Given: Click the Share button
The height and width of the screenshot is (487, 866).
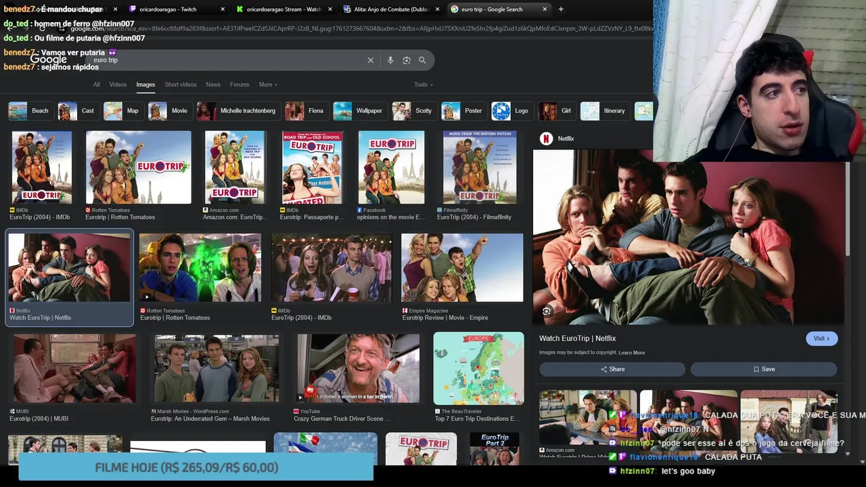Looking at the screenshot, I should pos(612,369).
